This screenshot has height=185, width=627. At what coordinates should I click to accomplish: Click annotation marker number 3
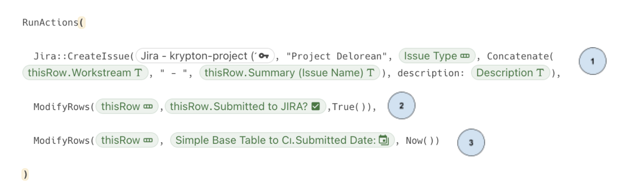tap(472, 142)
